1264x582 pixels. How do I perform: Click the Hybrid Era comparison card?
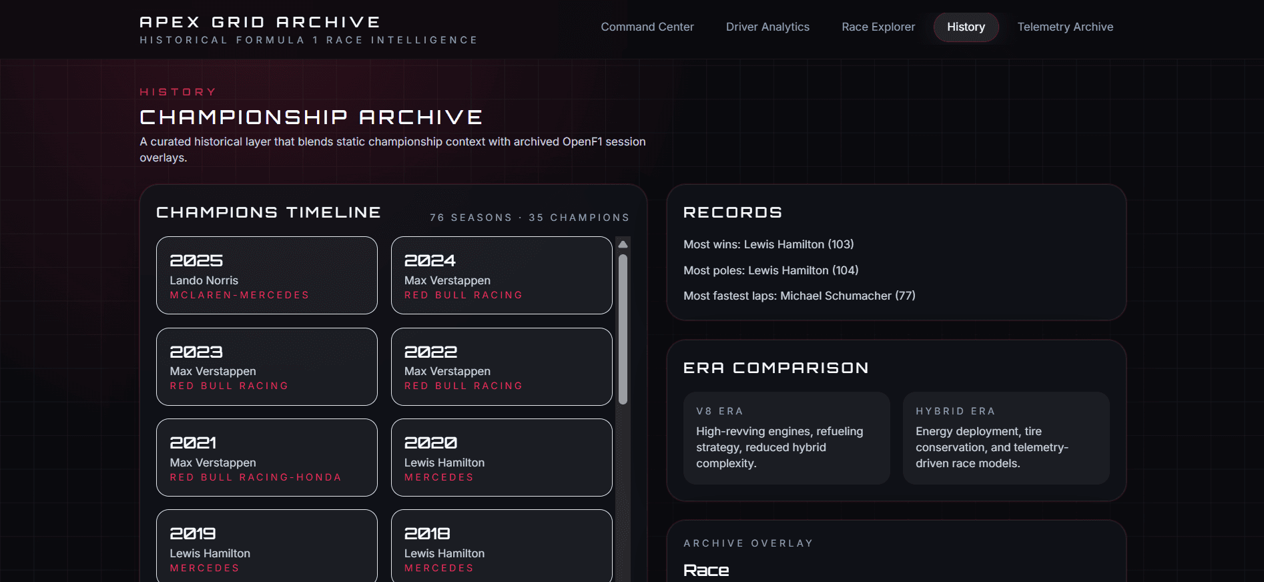[x=1006, y=438]
